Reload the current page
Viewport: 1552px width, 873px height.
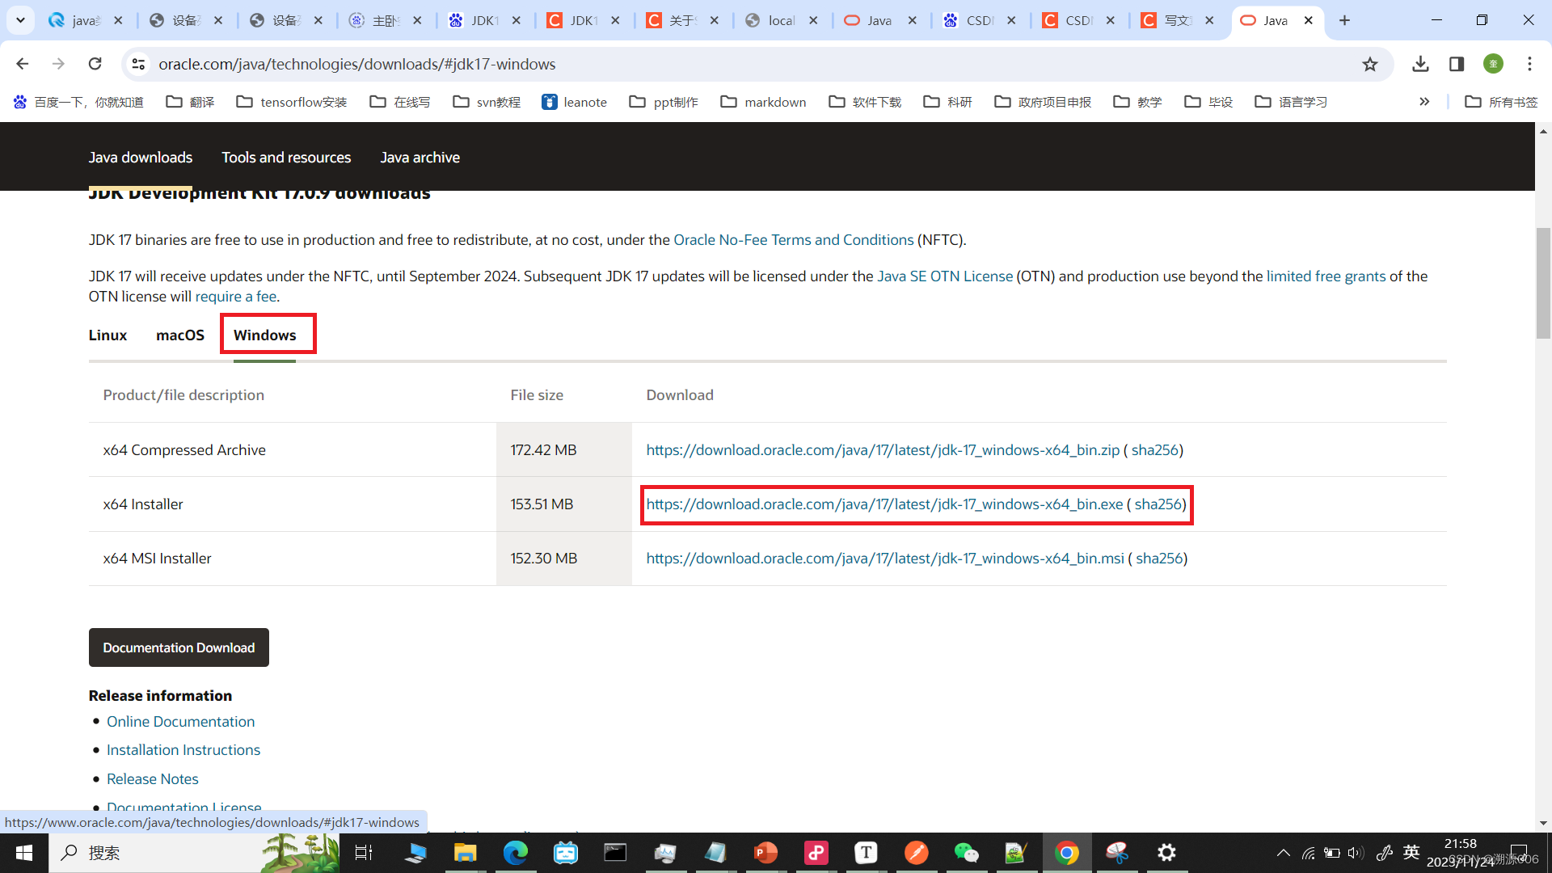[95, 64]
